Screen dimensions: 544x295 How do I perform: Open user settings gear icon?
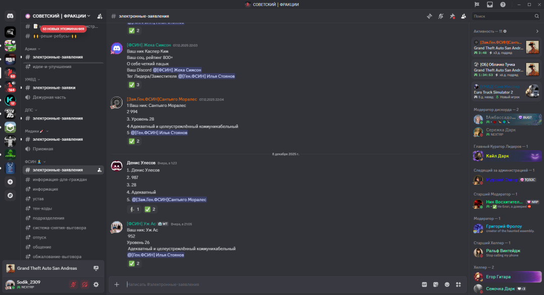[x=96, y=284]
